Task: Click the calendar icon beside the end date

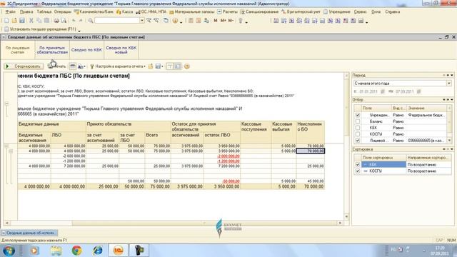Action: click(419, 91)
